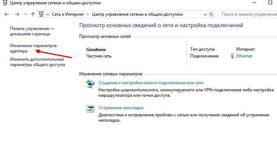Viewport: 277px width, 142px height.
Task: Open 'Устранение неполадок' link
Action: click(x=121, y=108)
